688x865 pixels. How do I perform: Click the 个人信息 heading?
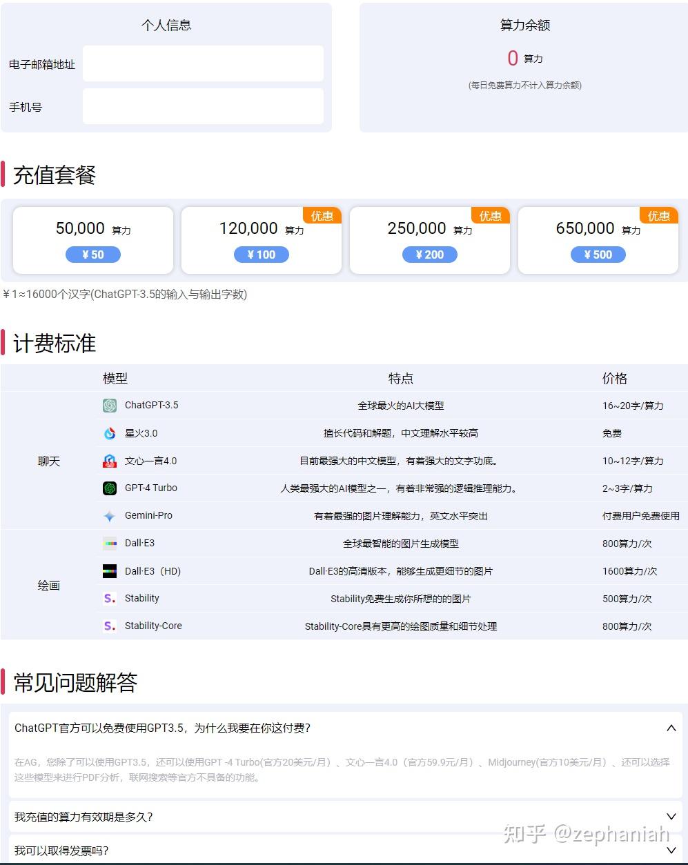166,25
